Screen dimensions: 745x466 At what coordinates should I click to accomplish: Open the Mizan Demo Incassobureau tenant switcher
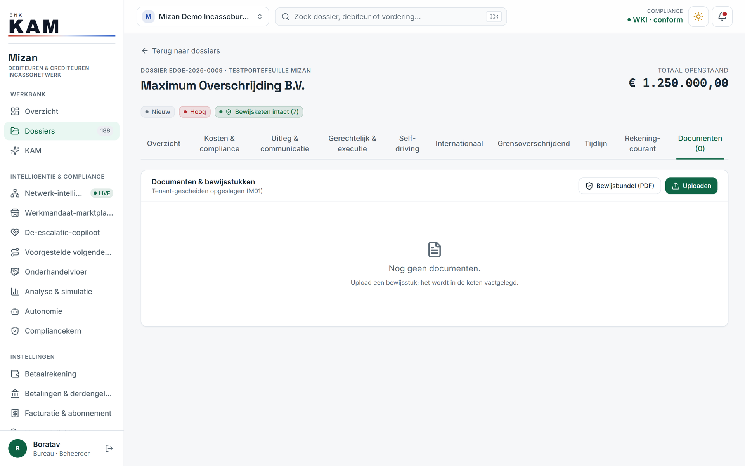(x=203, y=17)
